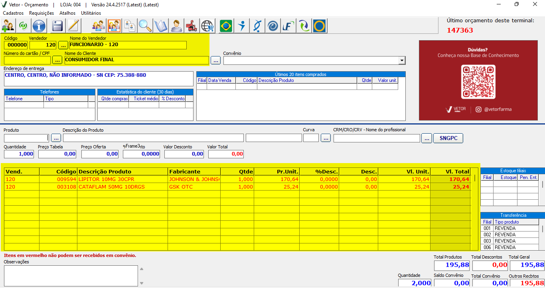Click the Brazil flag icon
The image size is (545, 288).
pyautogui.click(x=226, y=26)
